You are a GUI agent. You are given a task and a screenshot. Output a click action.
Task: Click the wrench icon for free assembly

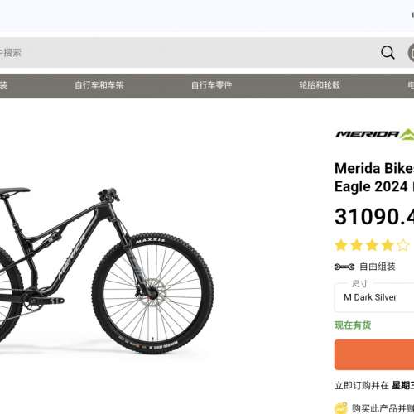pos(344,267)
